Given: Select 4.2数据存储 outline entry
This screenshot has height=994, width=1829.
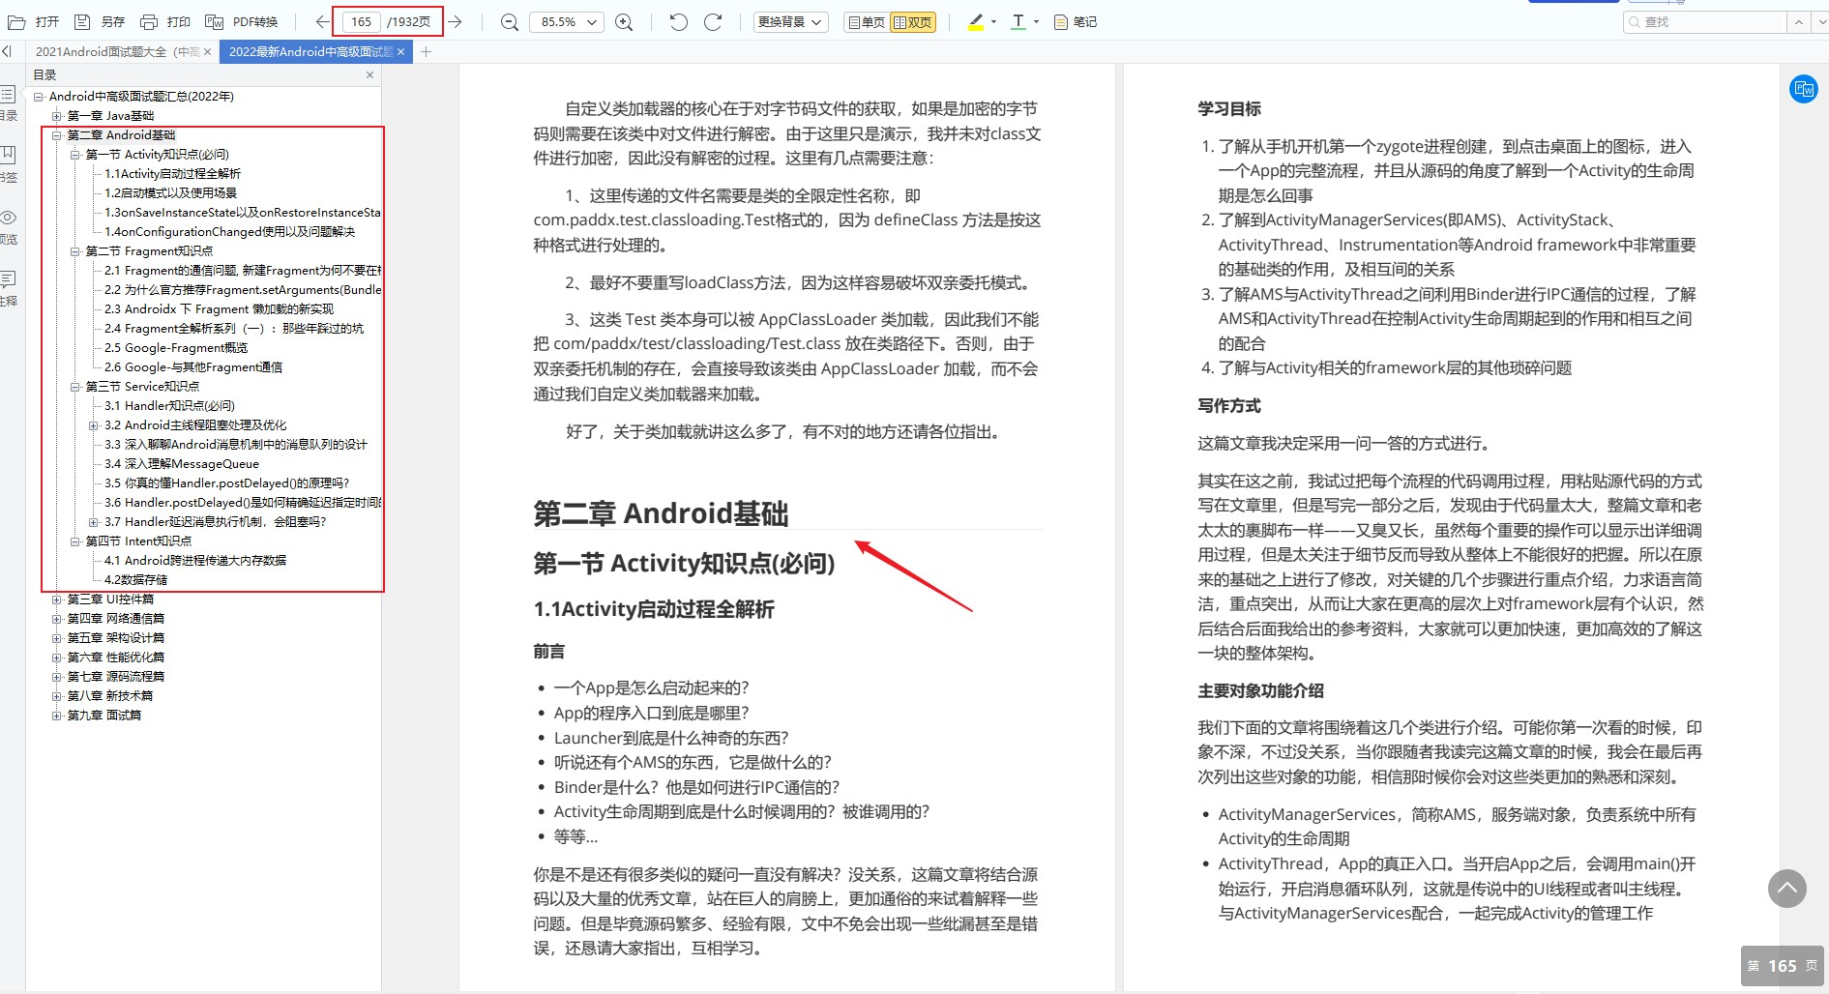Looking at the screenshot, I should [x=135, y=580].
